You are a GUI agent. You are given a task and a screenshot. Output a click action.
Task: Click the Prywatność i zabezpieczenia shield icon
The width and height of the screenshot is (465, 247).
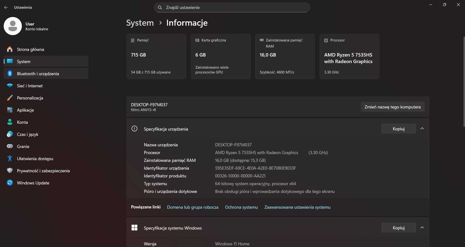point(10,170)
